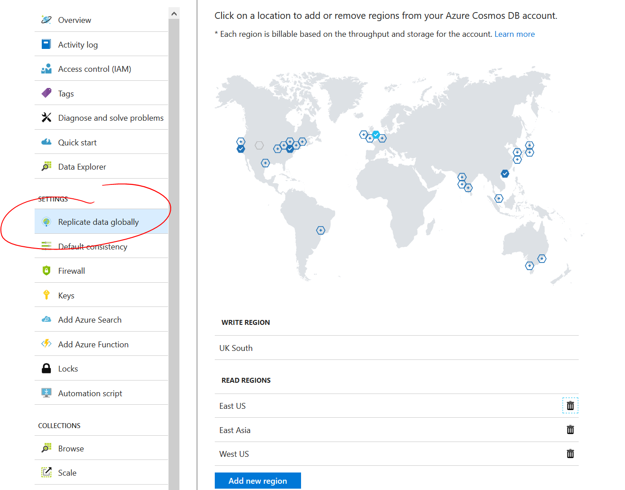
Task: Open the Learn more link
Action: click(x=514, y=34)
